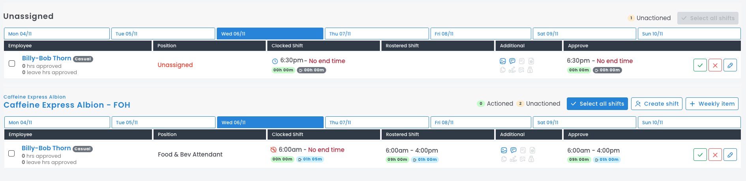This screenshot has height=181, width=746.
Task: Click the blue Select all shifts button
Action: pyautogui.click(x=597, y=104)
